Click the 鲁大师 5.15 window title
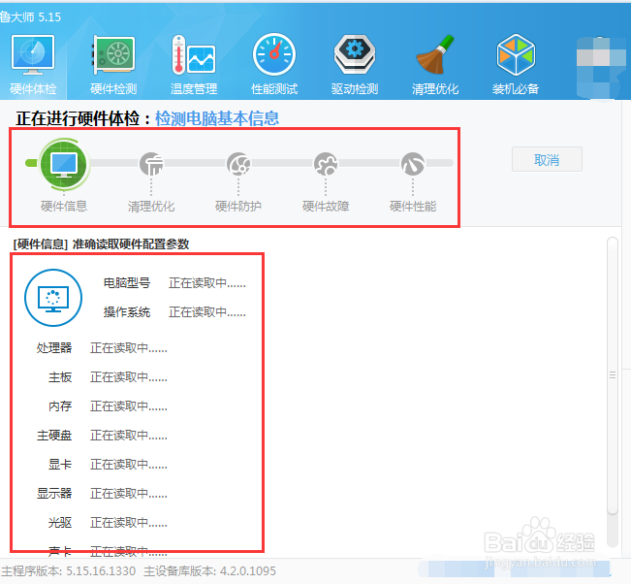Screen dimensions: 631x584 (x=30, y=16)
